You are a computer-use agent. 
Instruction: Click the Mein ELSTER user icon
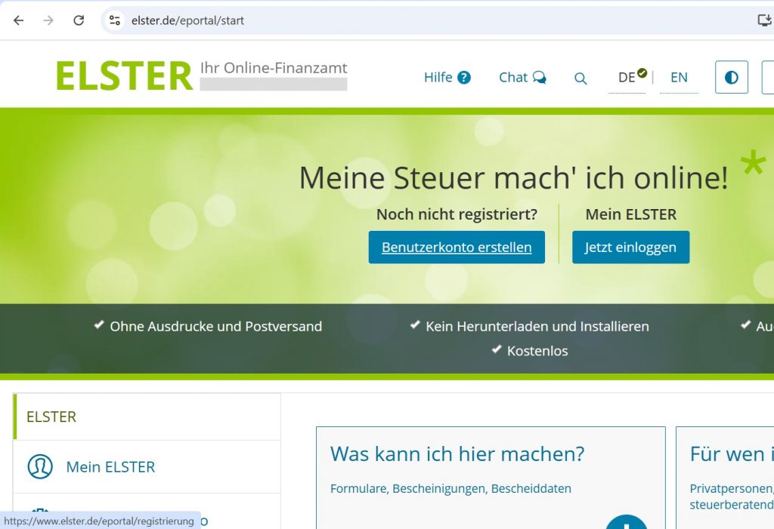pos(40,466)
